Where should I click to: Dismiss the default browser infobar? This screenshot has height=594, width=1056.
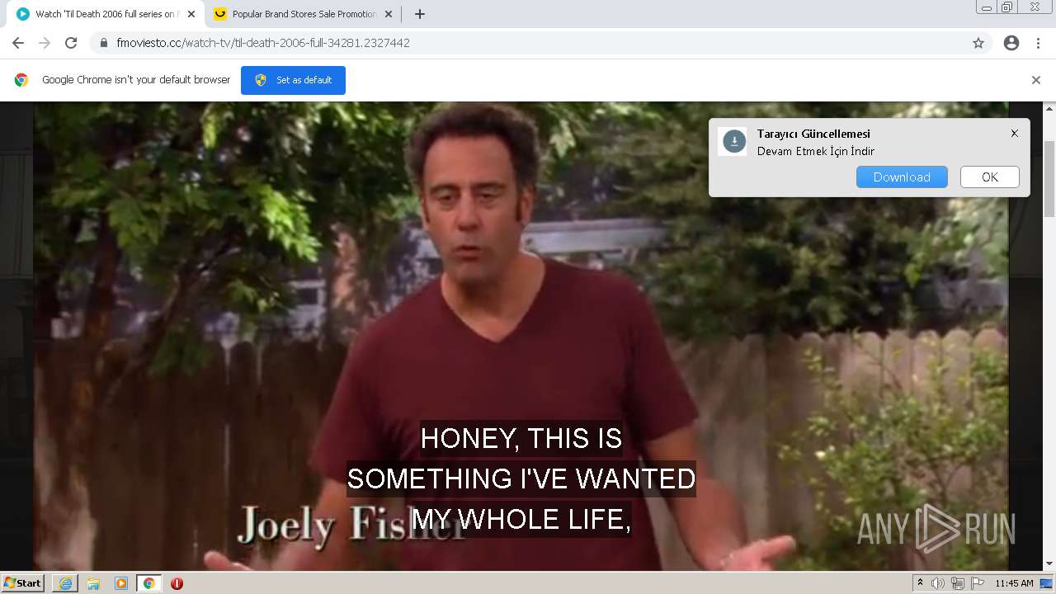pyautogui.click(x=1036, y=80)
